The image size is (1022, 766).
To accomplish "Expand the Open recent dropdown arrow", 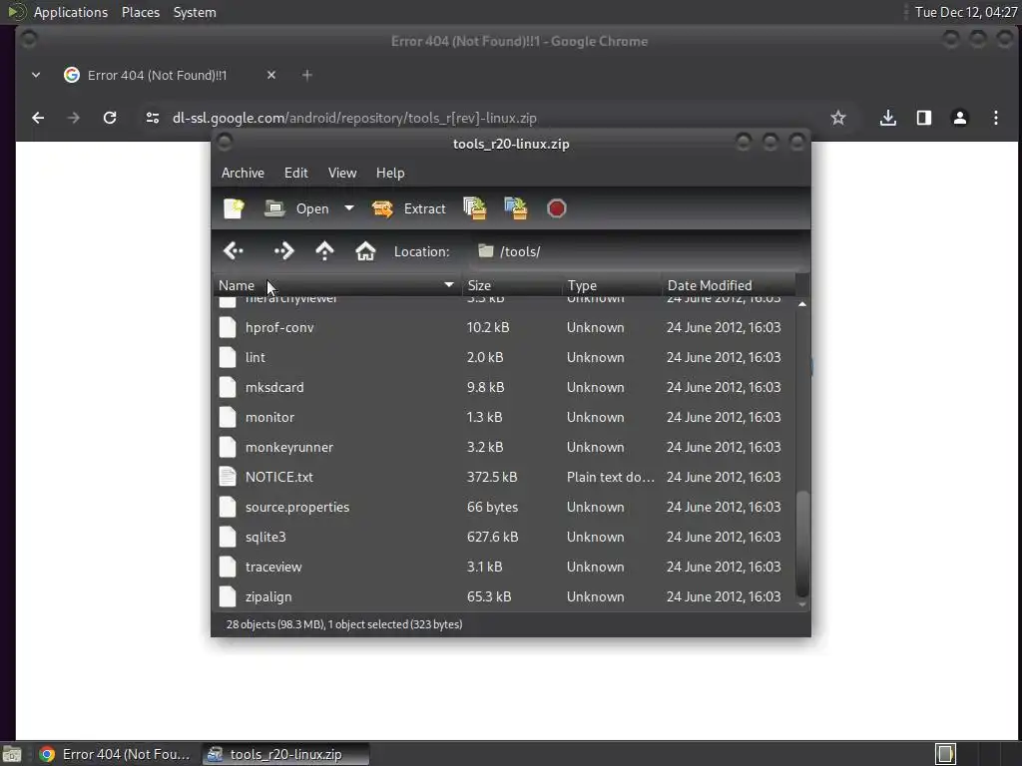I will (349, 208).
